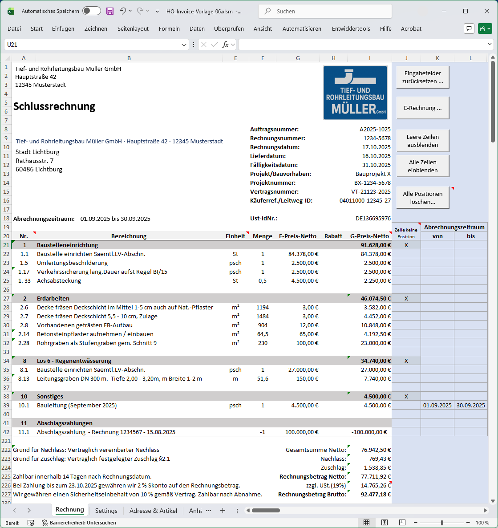The width and height of the screenshot is (498, 528).
Task: Click the green Share button icon
Action: point(485,28)
